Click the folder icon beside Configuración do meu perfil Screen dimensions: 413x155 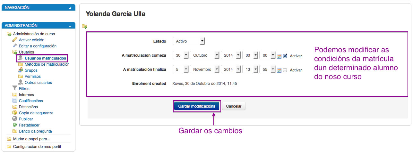point(9,147)
